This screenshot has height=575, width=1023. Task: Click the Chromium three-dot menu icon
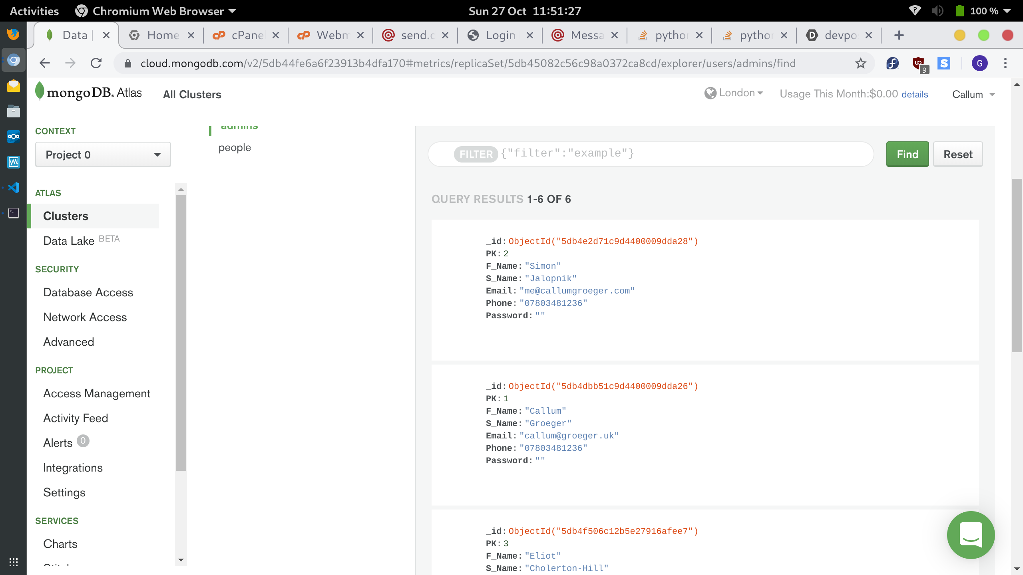pos(1005,63)
